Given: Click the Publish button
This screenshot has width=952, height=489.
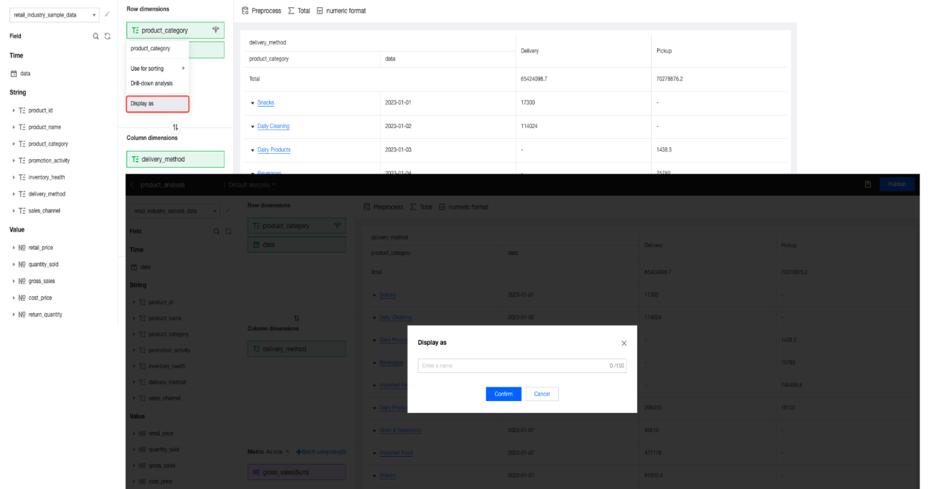Looking at the screenshot, I should [897, 184].
